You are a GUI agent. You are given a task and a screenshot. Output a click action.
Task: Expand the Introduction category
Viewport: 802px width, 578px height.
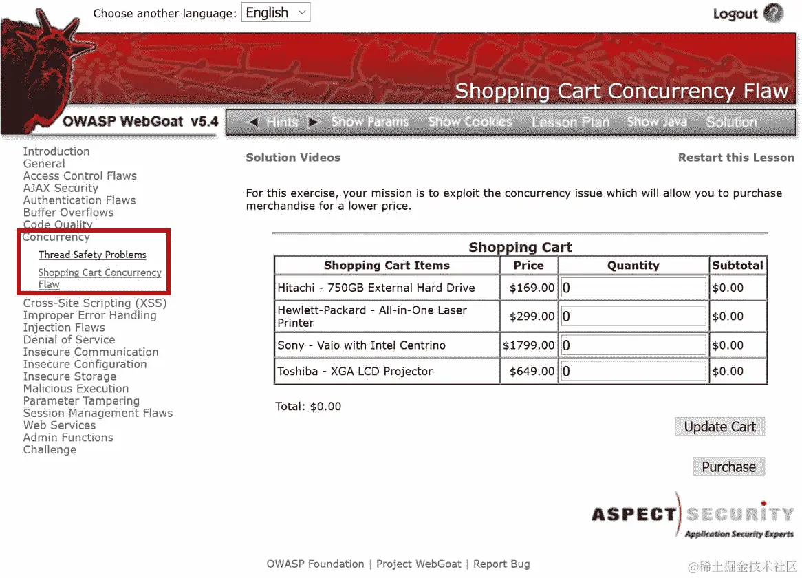[x=56, y=151]
